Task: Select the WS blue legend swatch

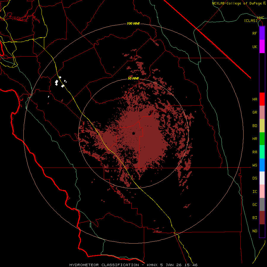Action: click(262, 165)
